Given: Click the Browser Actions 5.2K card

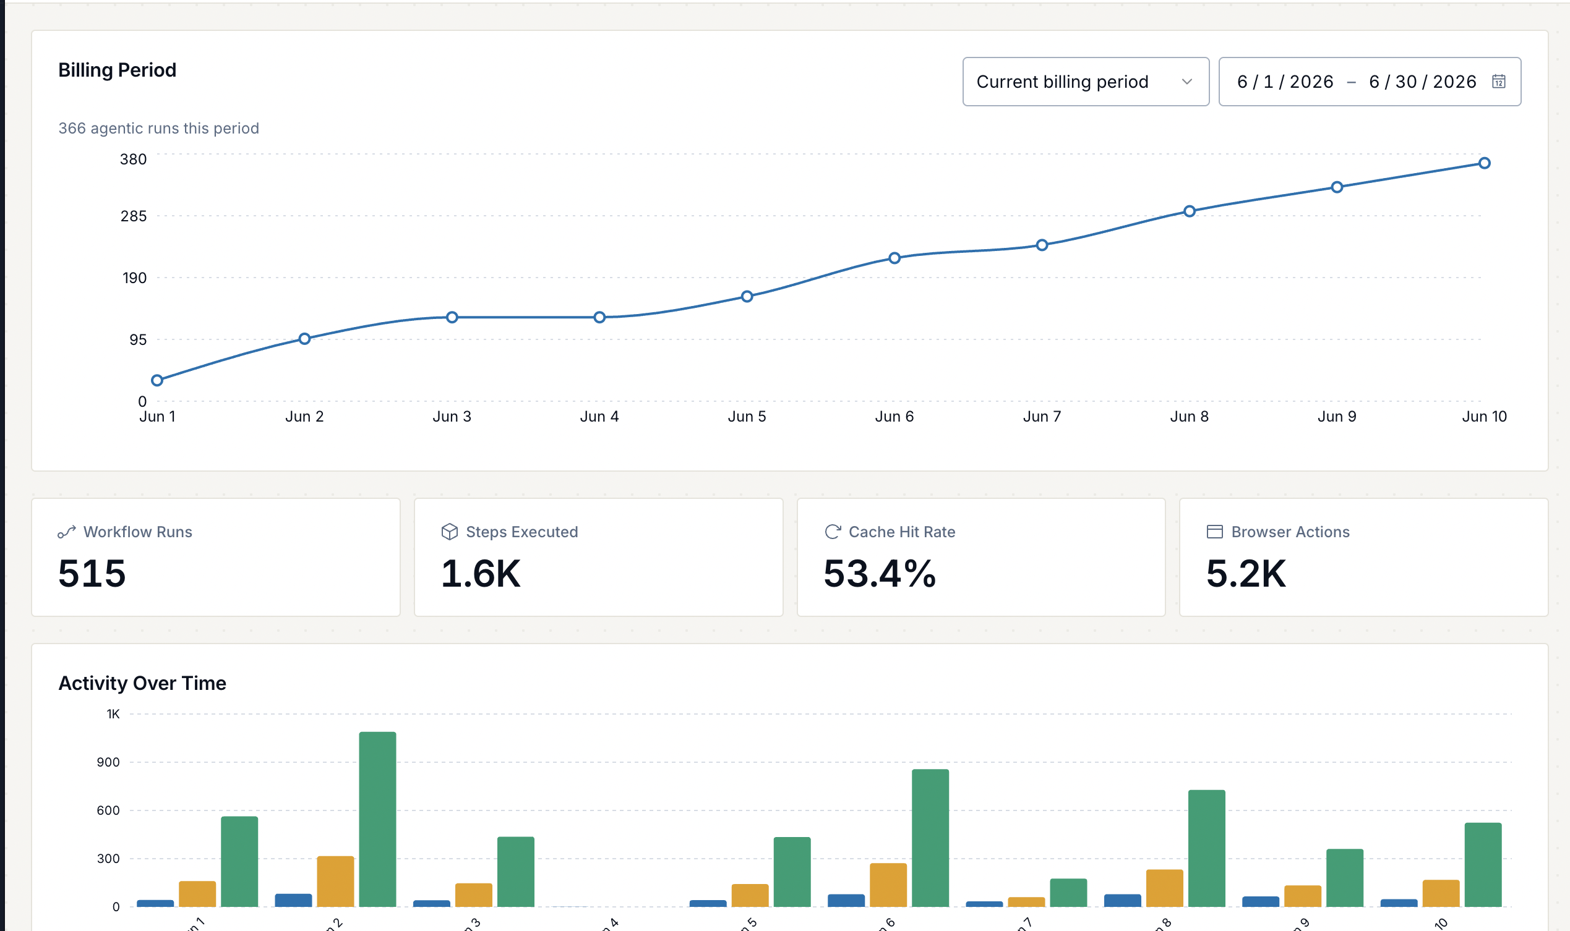Looking at the screenshot, I should (1363, 557).
